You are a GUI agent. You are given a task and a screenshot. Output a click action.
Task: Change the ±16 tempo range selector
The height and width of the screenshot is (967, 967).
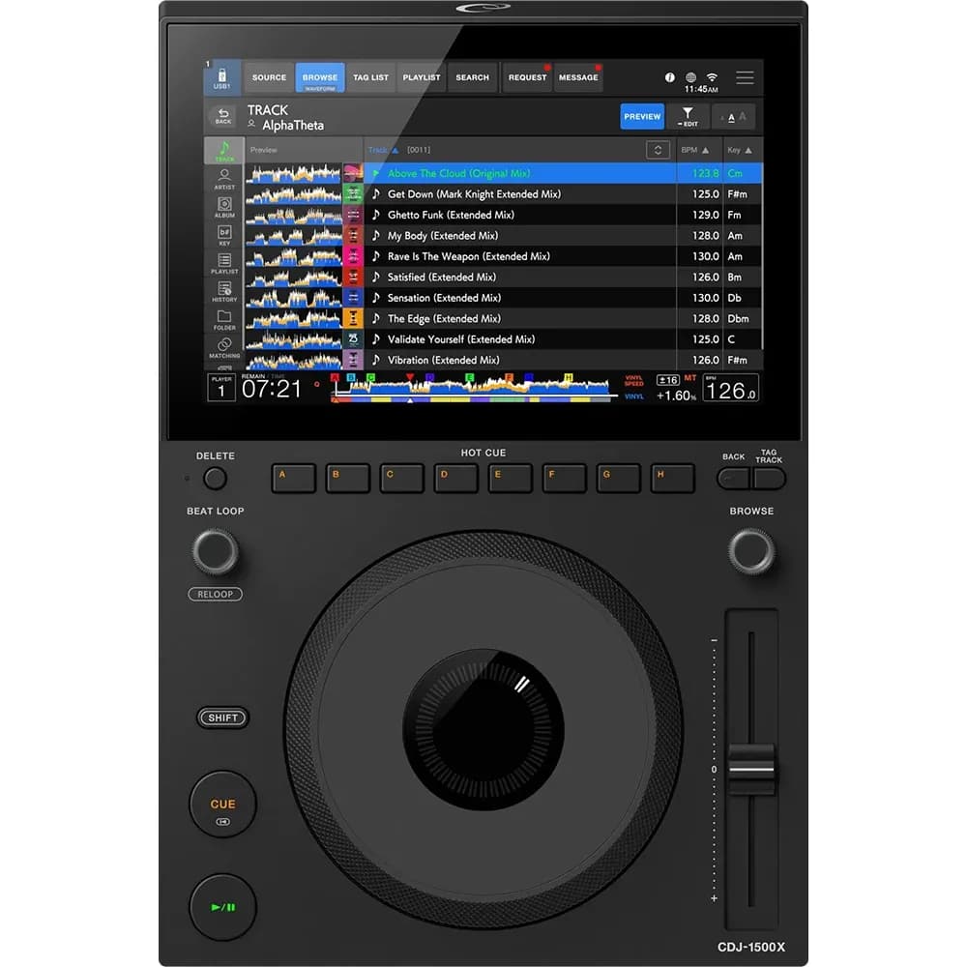[667, 380]
